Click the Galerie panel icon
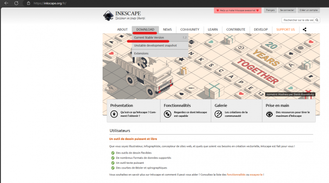Screen dimensions: 329x183 coord(218,114)
